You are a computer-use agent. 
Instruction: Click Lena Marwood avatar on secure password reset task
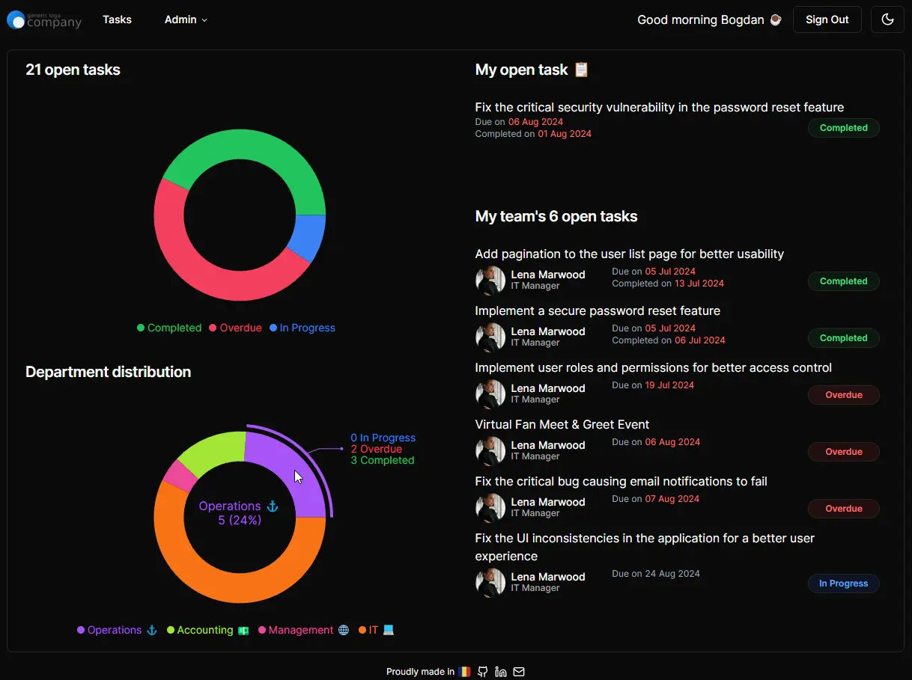tap(490, 337)
